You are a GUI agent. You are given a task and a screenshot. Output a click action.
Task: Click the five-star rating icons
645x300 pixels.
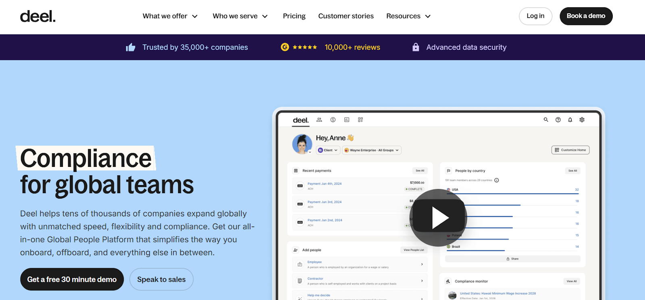(305, 47)
